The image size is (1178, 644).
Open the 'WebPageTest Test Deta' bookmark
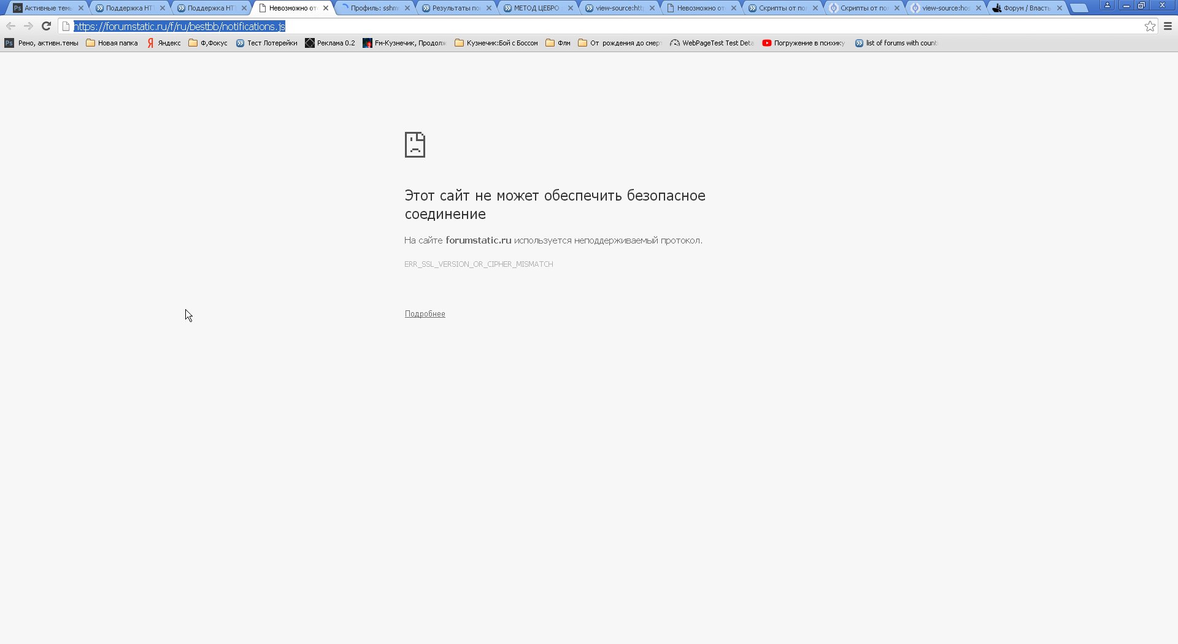(712, 43)
